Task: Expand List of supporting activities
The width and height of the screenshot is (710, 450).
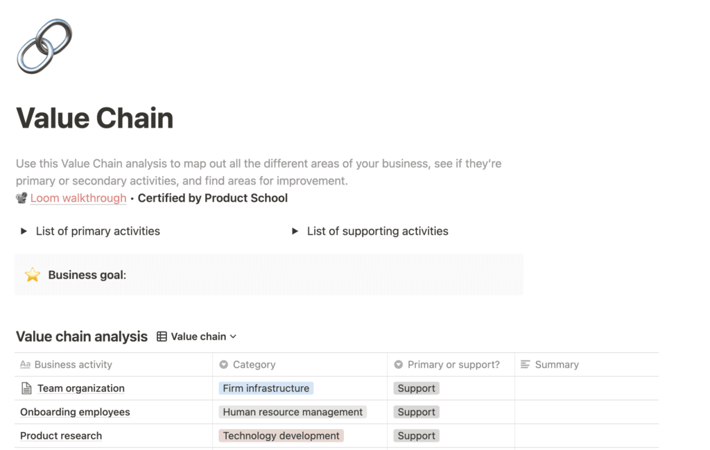Action: pos(295,231)
